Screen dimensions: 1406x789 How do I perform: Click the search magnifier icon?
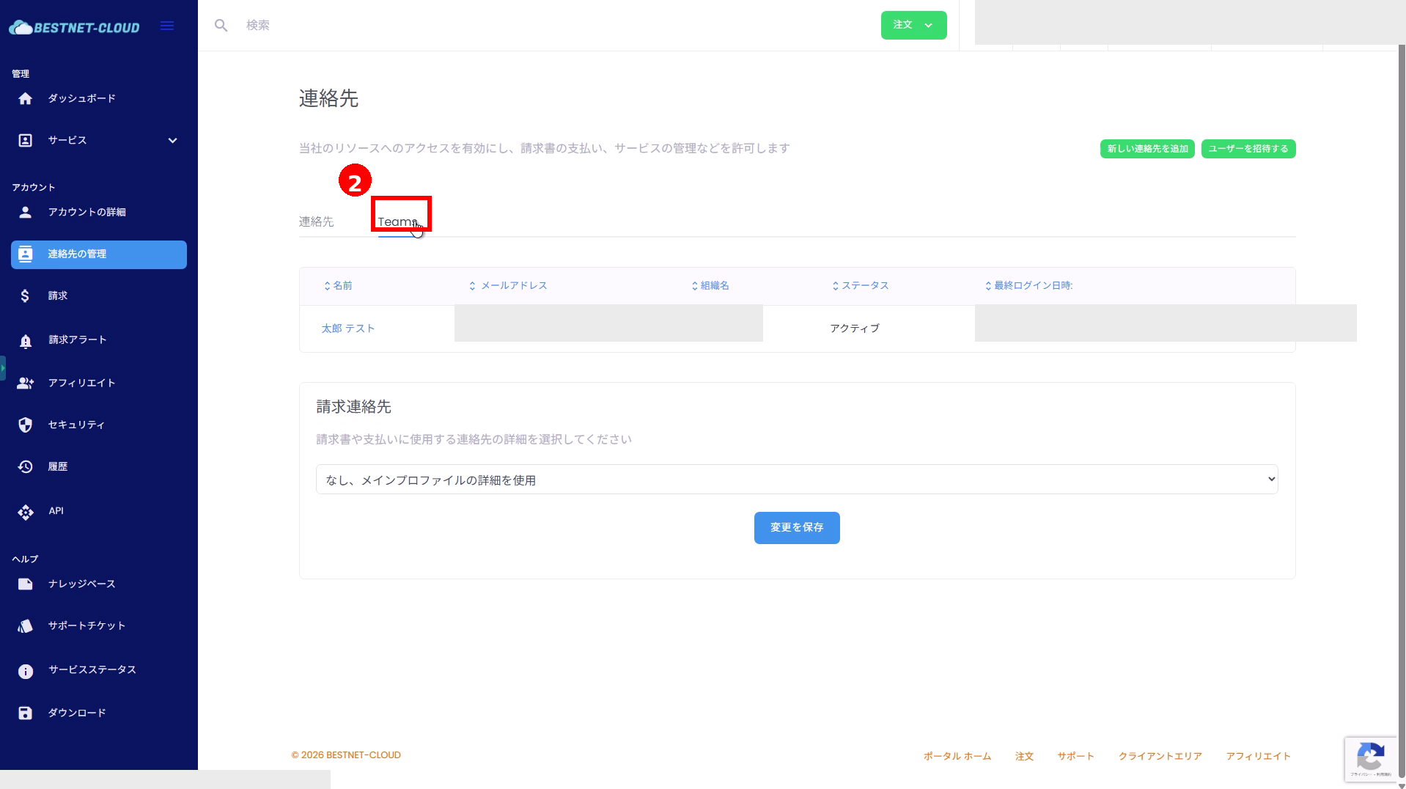(x=221, y=26)
